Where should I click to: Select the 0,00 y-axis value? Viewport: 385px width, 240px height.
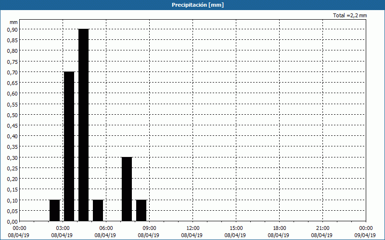point(13,222)
